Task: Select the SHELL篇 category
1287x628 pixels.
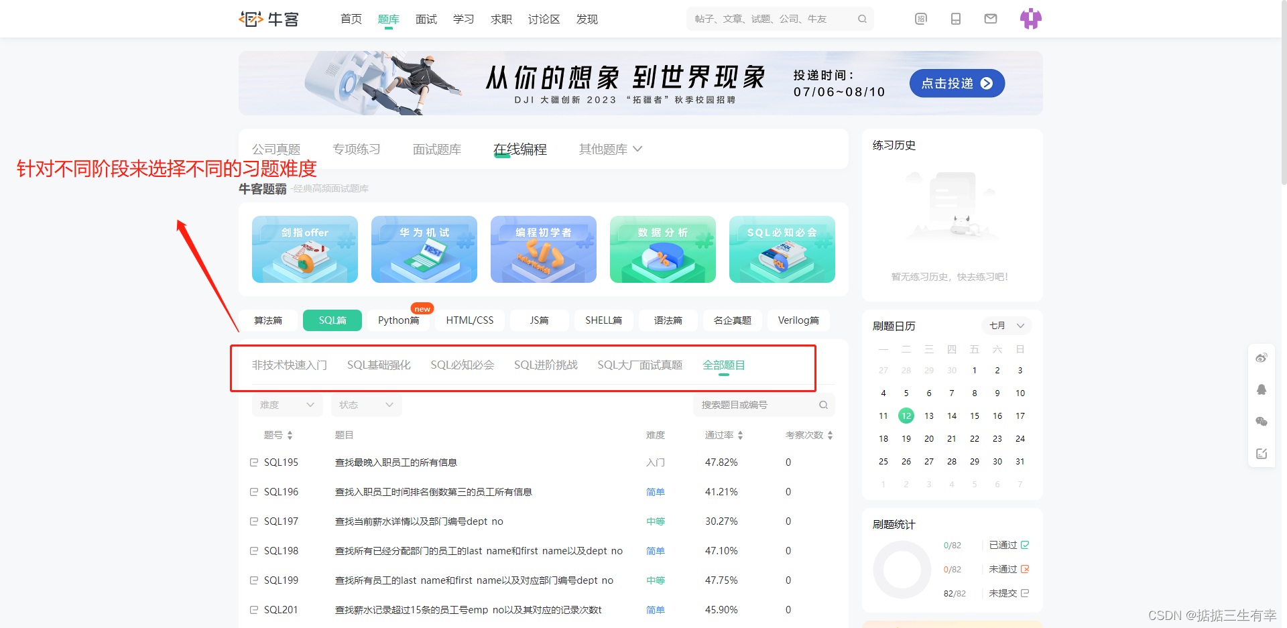Action: 604,320
